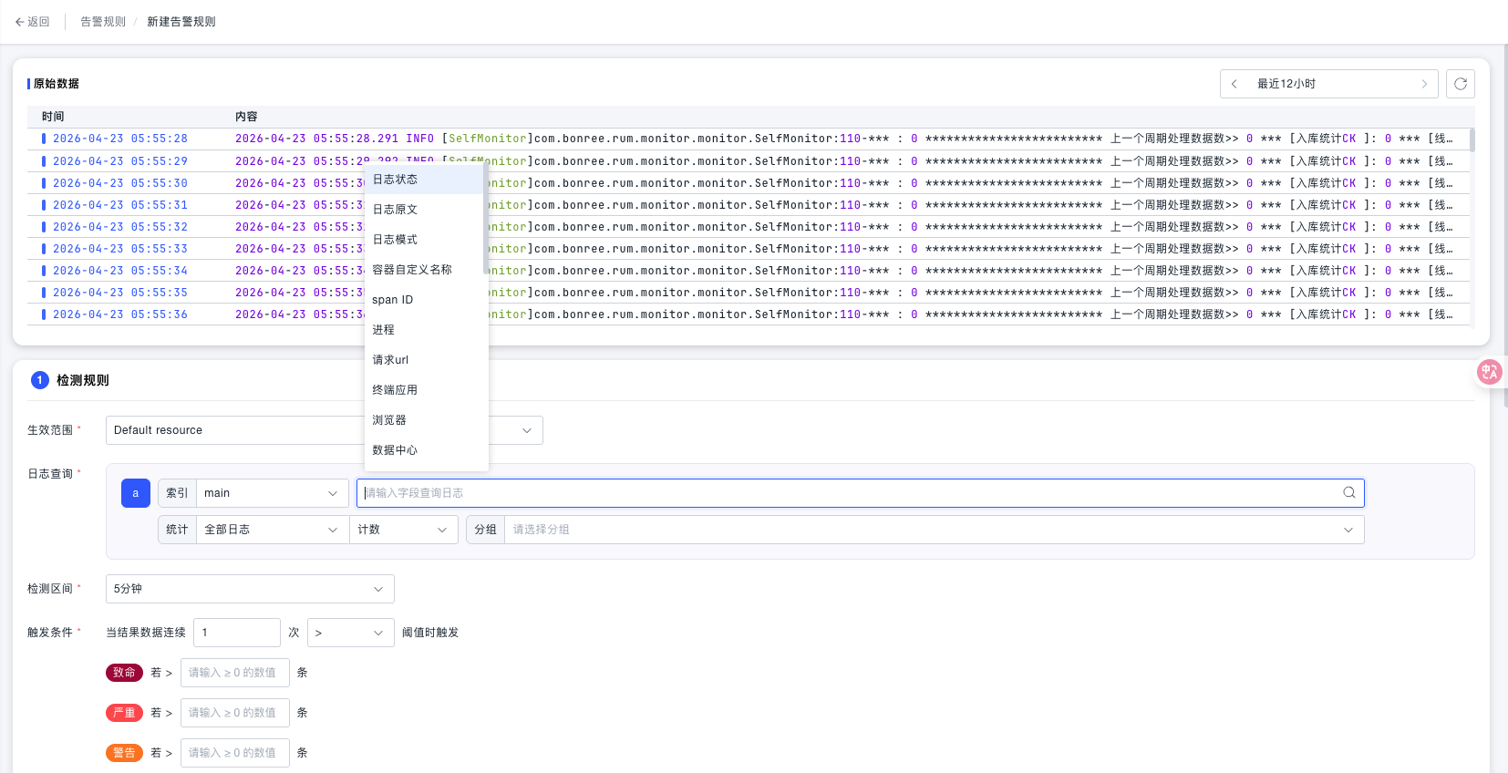Select log row 2026-04-23 05:55:34
The image size is (1508, 773).
[x=748, y=271]
